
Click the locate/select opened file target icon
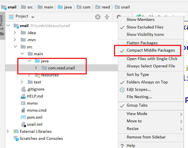98,17
